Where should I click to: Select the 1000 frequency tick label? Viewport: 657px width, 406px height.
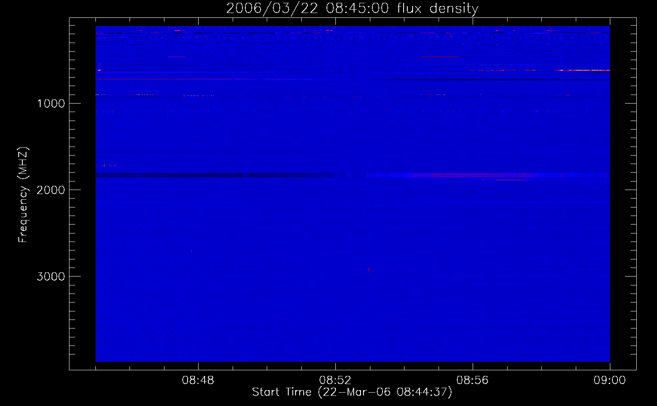[51, 104]
